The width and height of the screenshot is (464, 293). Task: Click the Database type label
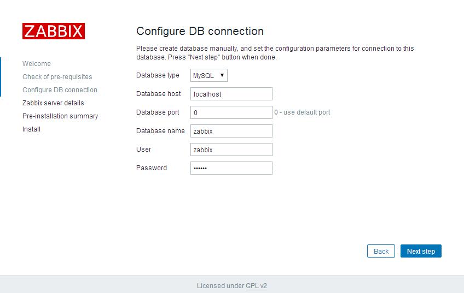(158, 75)
